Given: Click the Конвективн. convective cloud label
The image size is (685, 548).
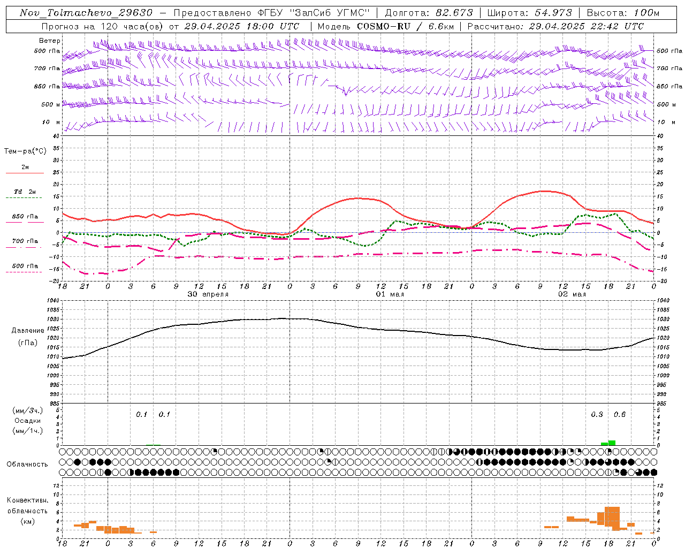Looking at the screenshot, I should (x=27, y=500).
